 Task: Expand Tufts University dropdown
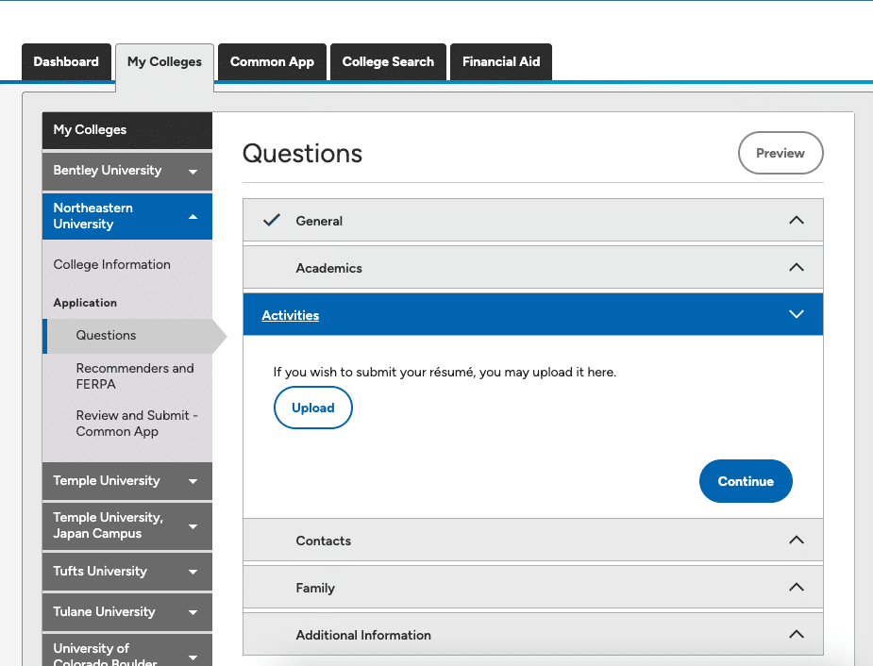pyautogui.click(x=127, y=572)
